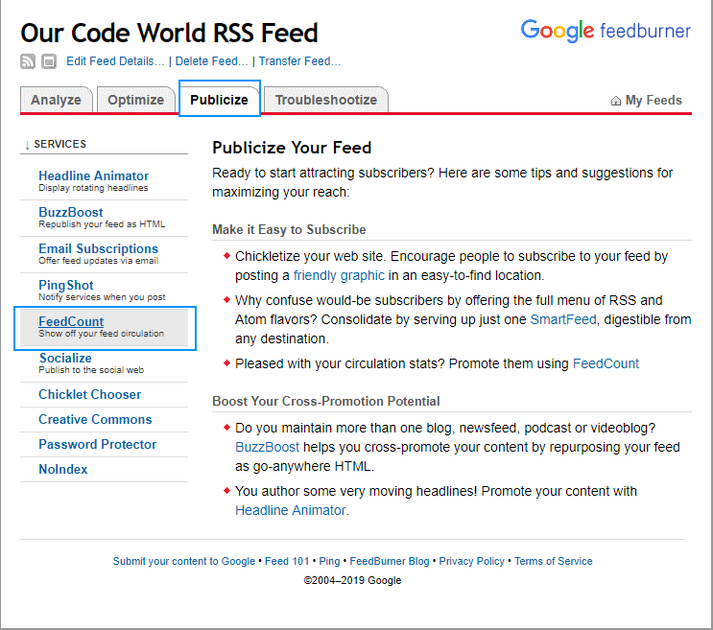This screenshot has width=713, height=630.
Task: Open Creative Commons in sidebar
Action: click(x=95, y=419)
